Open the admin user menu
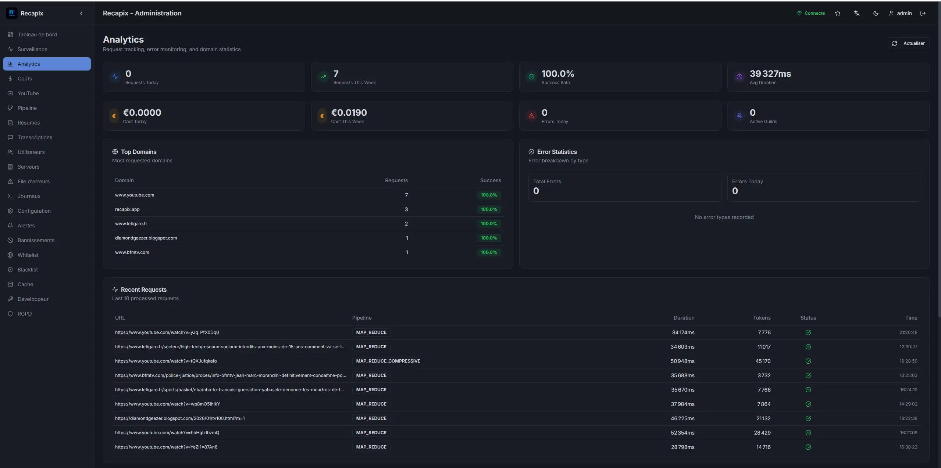 pos(901,13)
